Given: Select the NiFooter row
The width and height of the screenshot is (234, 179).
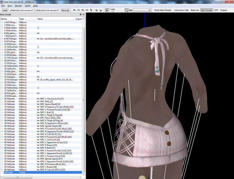Looking at the screenshot, I should pos(41,172).
